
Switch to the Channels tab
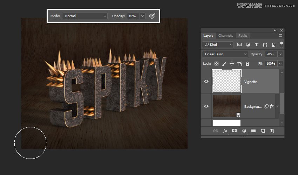point(225,36)
